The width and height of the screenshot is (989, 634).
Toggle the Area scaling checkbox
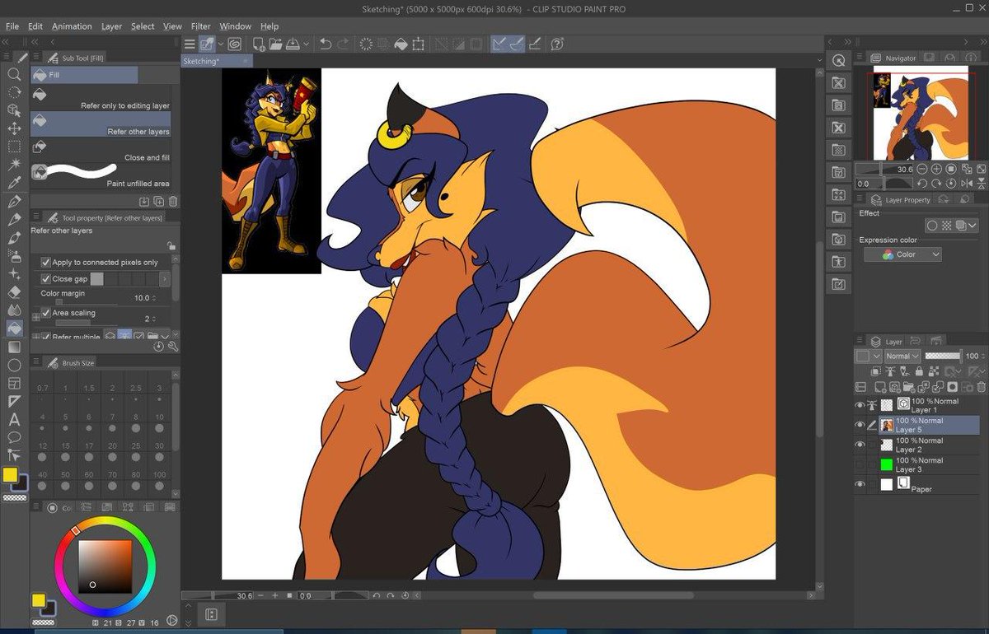[x=46, y=313]
